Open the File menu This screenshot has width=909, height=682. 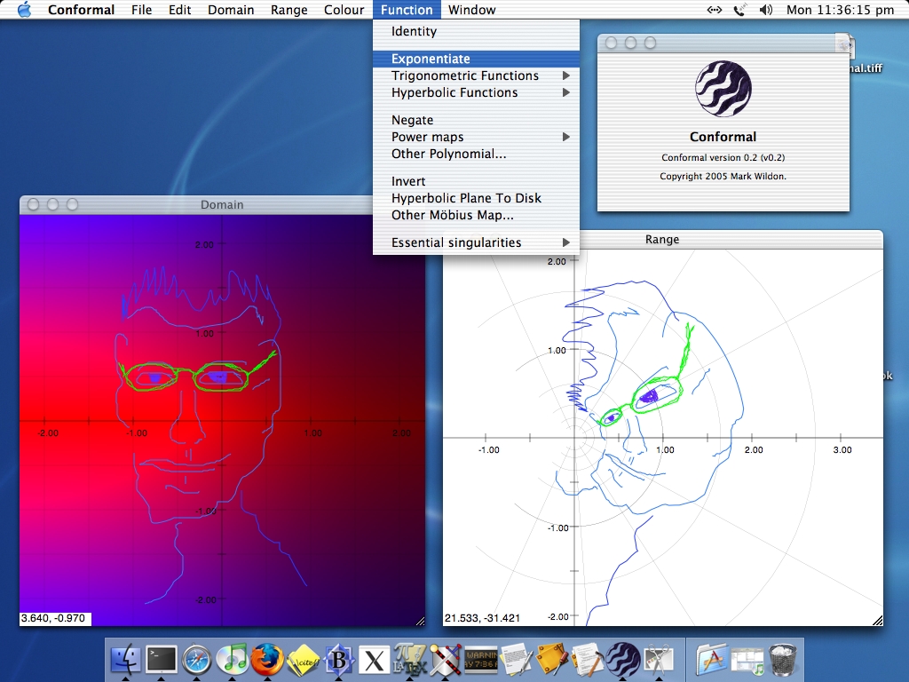[141, 10]
